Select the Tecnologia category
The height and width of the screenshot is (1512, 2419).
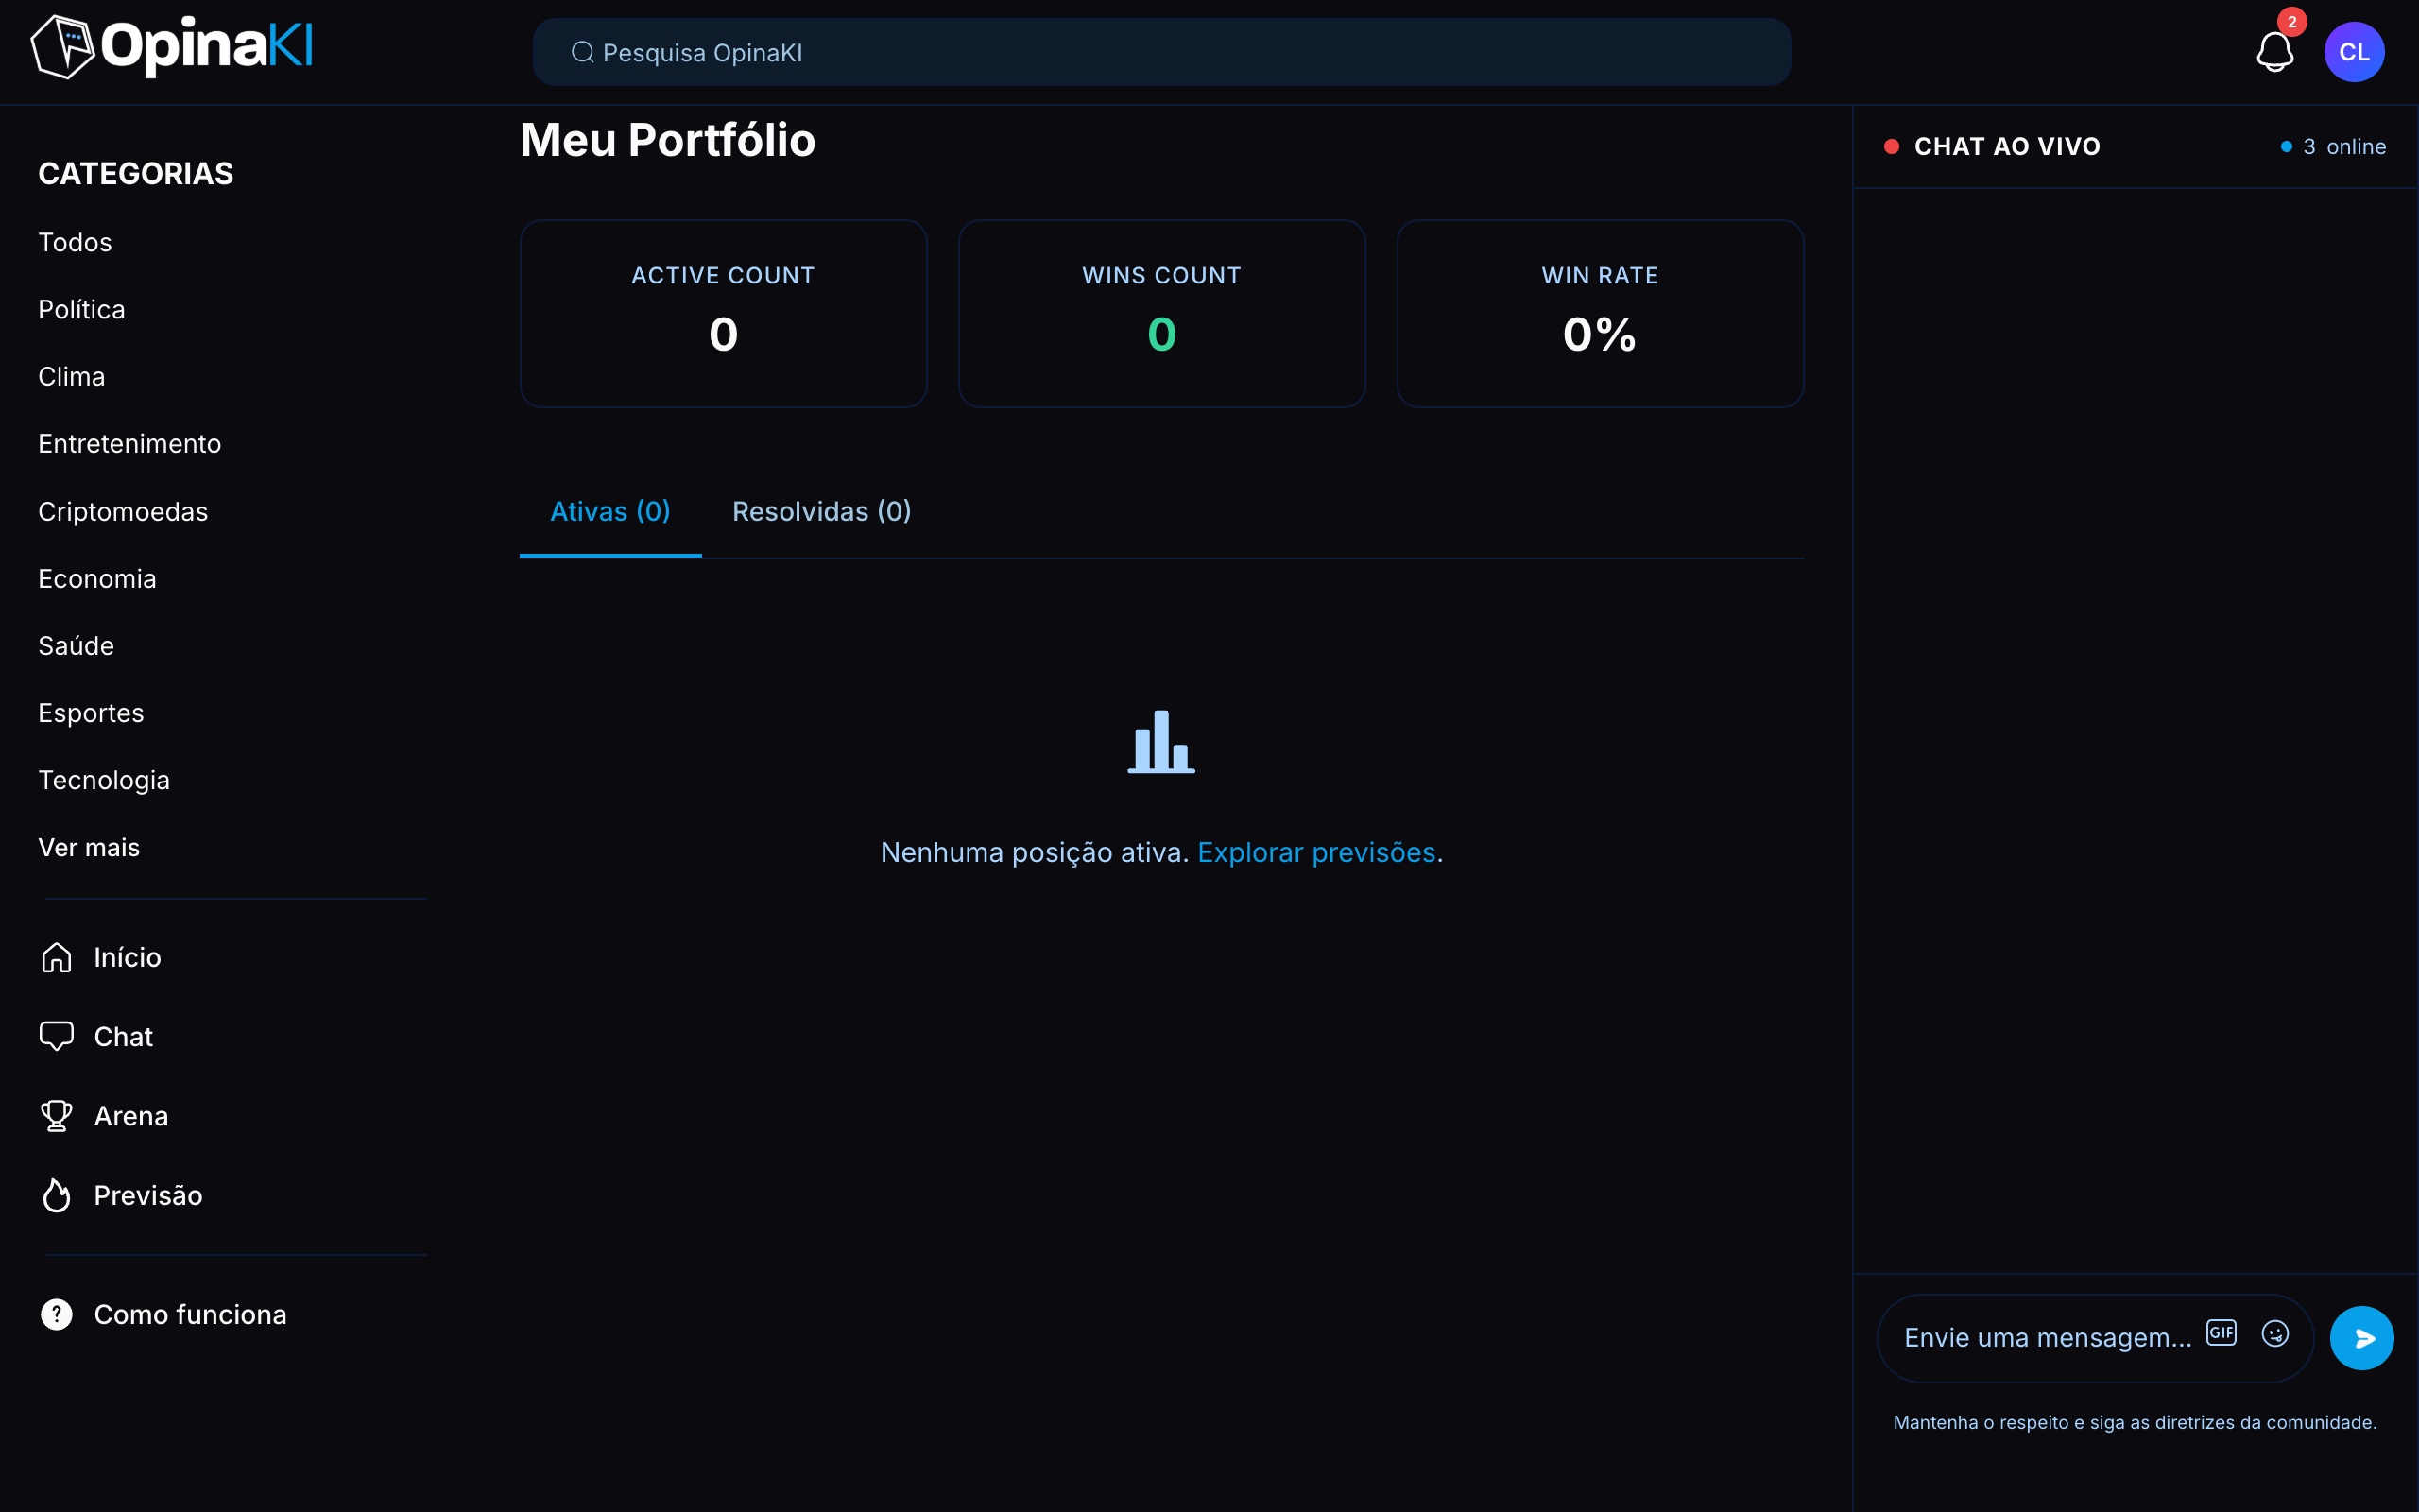pos(104,780)
